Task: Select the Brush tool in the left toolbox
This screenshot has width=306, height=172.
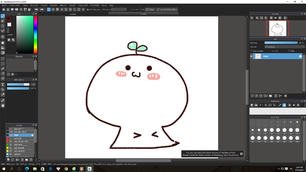Action: click(x=3, y=16)
